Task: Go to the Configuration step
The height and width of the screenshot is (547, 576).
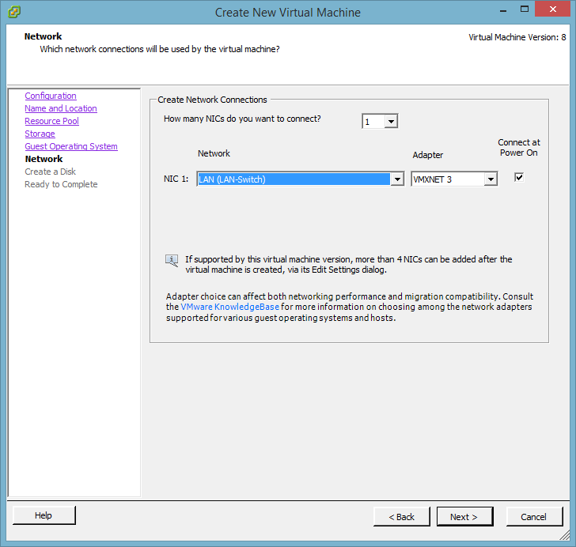Action: tap(51, 96)
